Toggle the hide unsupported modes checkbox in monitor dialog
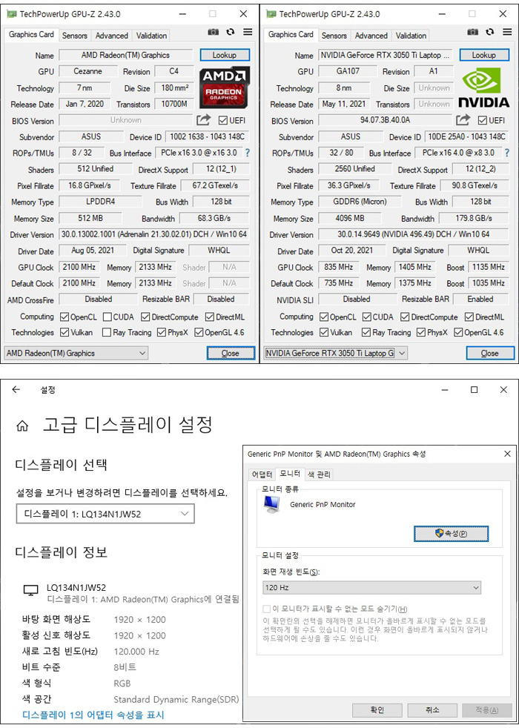The height and width of the screenshot is (728, 519). (x=266, y=609)
